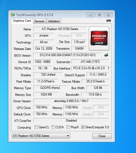Click the Radeon Graphics AMD logo
This screenshot has width=136, height=153.
[99, 38]
